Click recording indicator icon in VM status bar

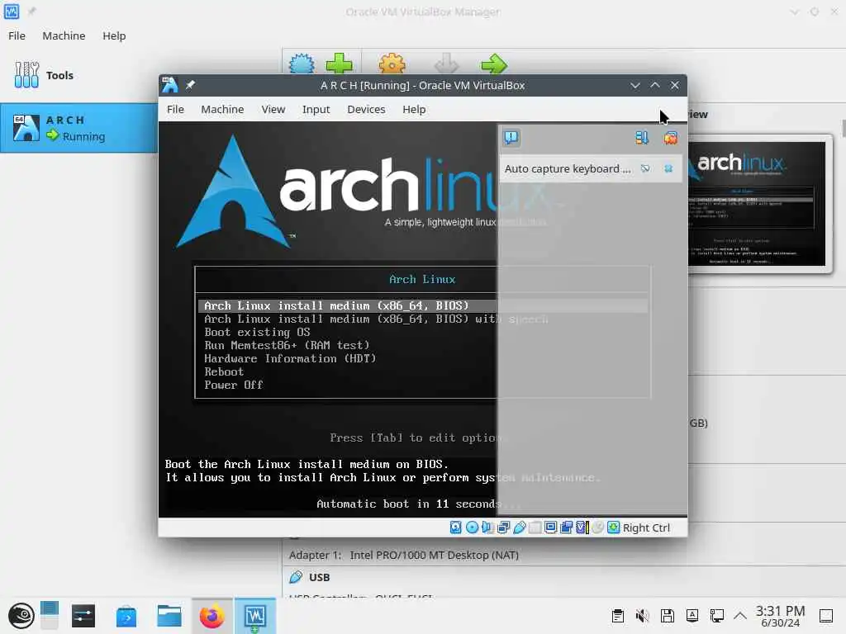pos(566,528)
